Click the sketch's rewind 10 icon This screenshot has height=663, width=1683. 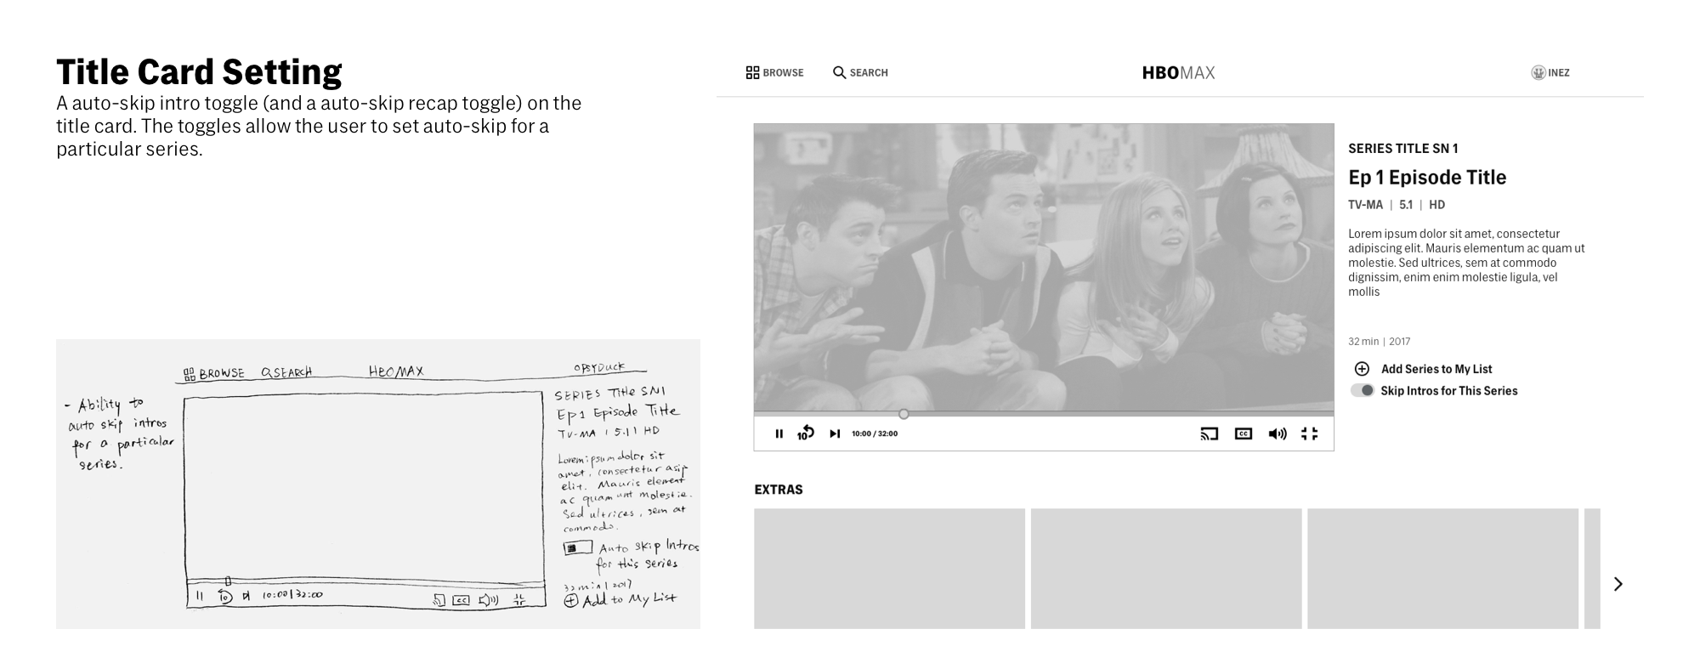click(x=225, y=597)
